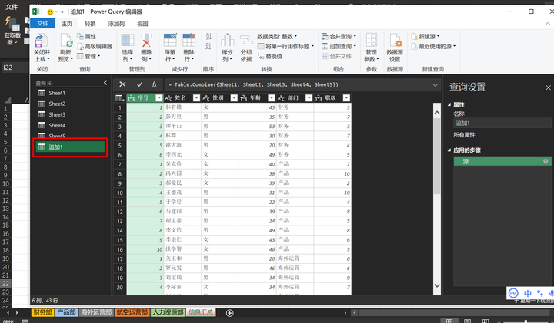
Task: Switch to the 添加列 (Add Column) tab
Action: 116,24
